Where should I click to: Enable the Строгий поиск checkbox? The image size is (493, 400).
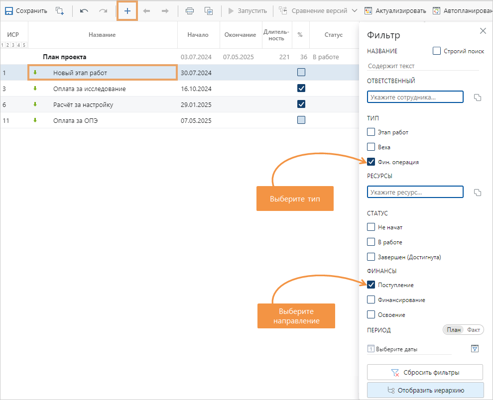click(x=437, y=51)
